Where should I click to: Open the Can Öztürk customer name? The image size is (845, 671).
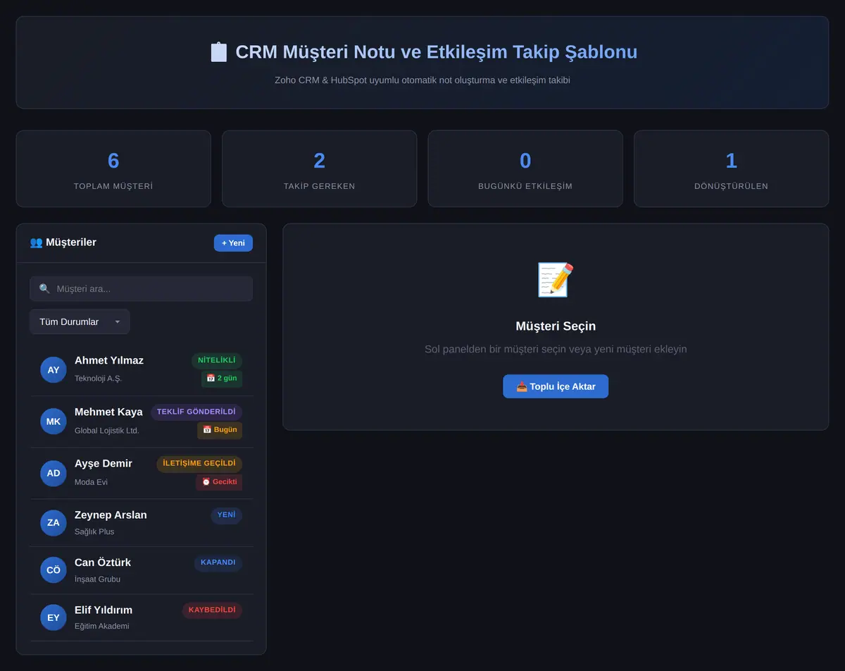click(103, 562)
